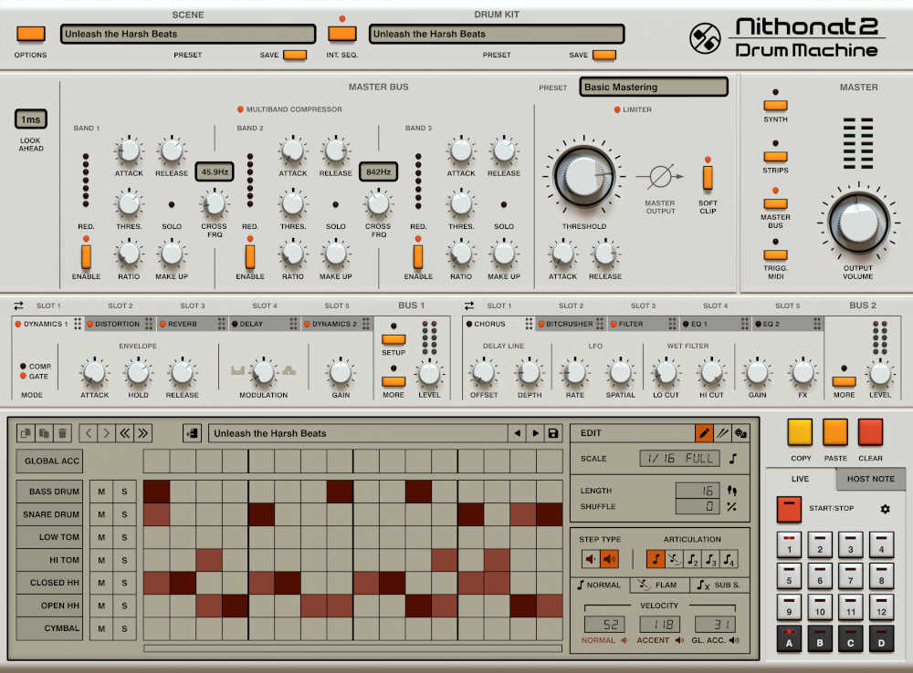Click the trash icon in the sequencer toolbar
Image resolution: width=913 pixels, height=673 pixels.
coord(62,432)
